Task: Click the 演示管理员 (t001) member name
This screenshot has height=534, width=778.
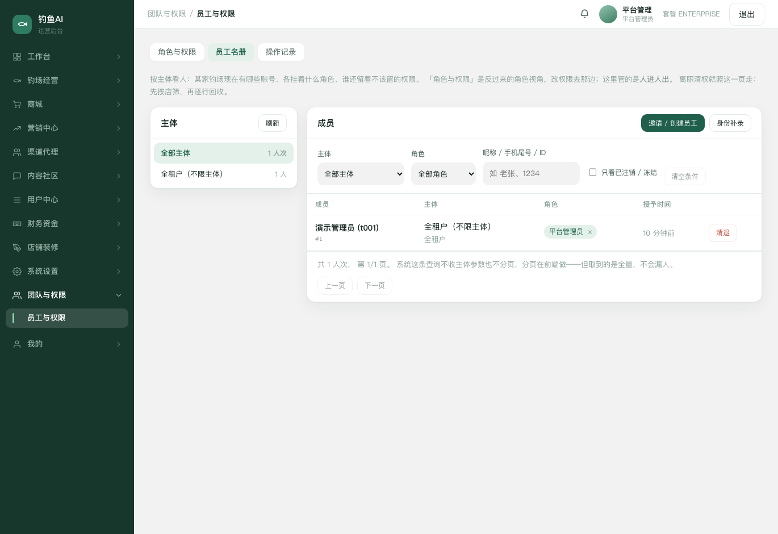Action: tap(347, 228)
